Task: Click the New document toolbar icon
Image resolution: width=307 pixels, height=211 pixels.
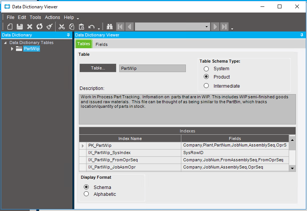Action: pos(10,27)
